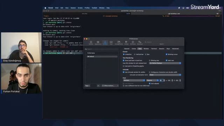Switch to the Keys profile tab

pos(168,49)
